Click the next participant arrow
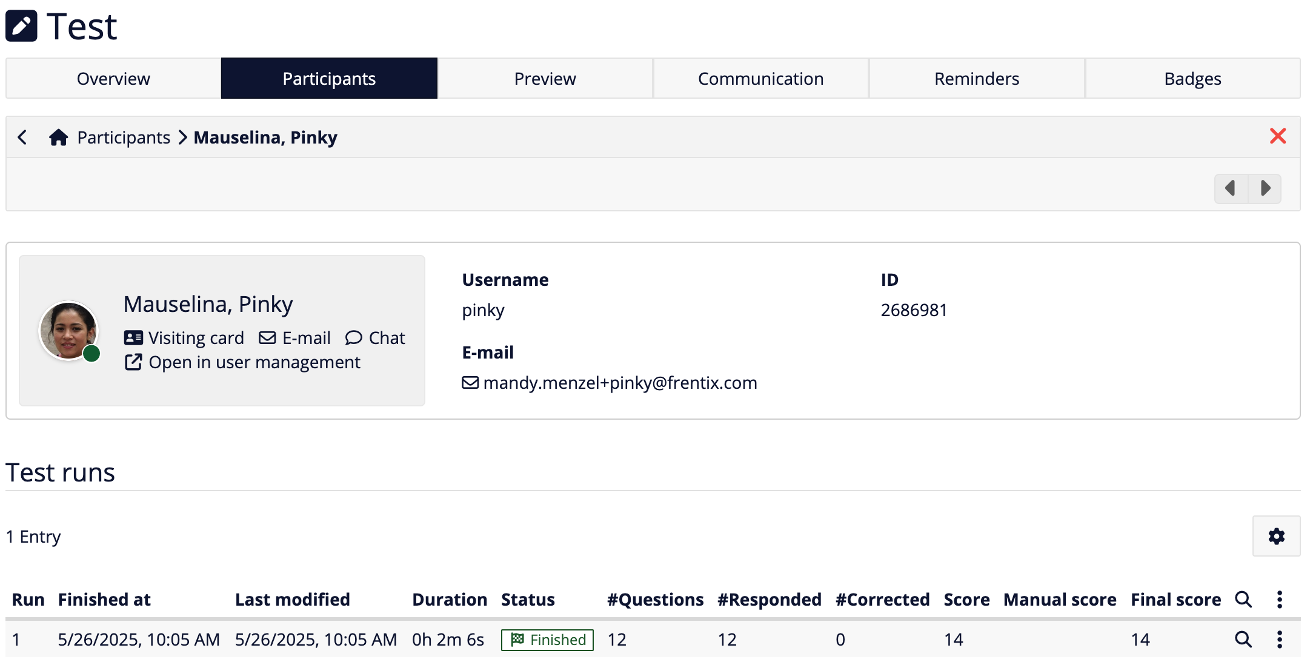 [1265, 188]
